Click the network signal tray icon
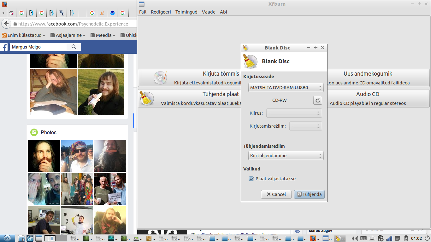The width and height of the screenshot is (431, 242). tap(389, 238)
